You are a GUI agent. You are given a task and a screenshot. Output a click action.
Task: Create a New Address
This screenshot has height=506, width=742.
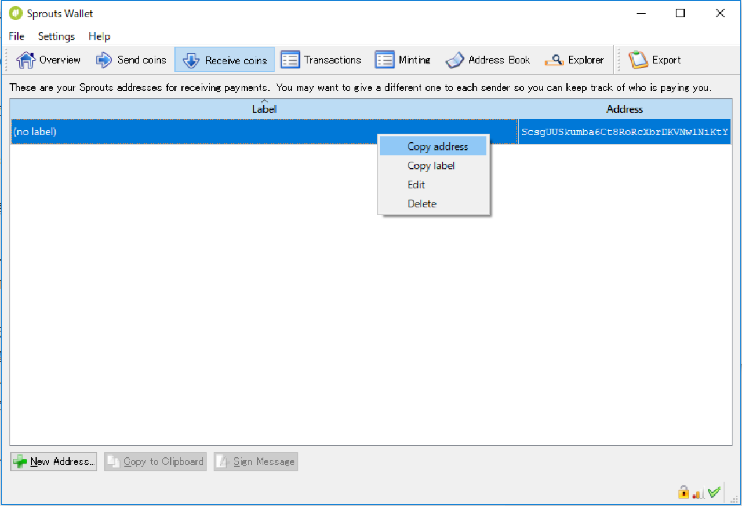tap(54, 461)
